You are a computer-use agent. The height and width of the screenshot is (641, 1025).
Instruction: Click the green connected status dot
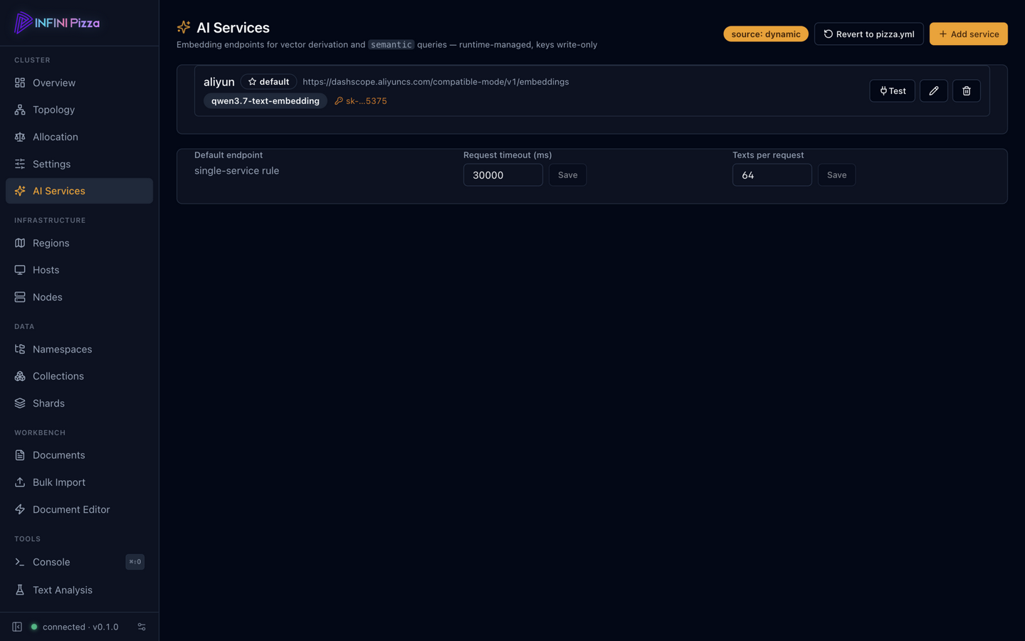click(33, 627)
